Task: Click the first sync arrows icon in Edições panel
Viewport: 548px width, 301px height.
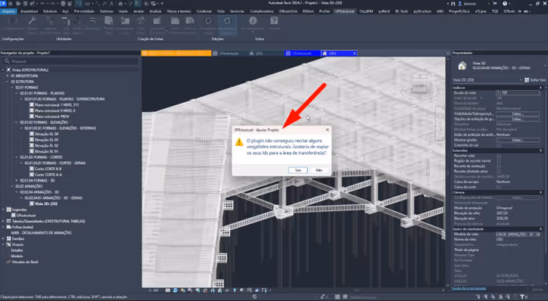Action: click(208, 21)
